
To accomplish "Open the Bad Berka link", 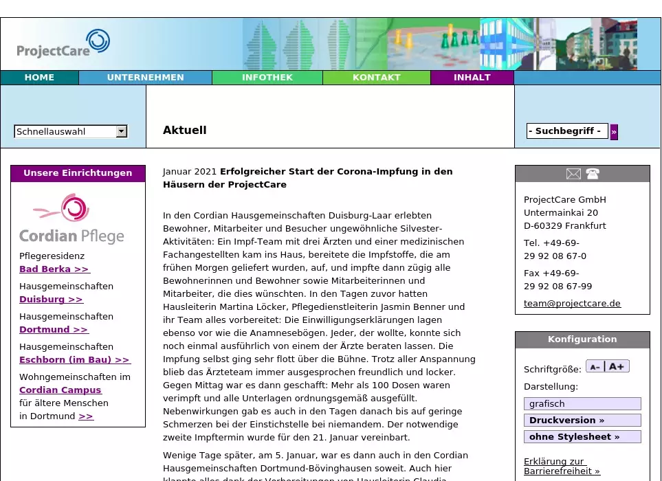I will [54, 269].
